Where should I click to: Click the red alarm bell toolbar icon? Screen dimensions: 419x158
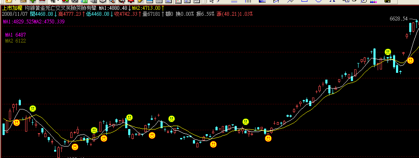[x=131, y=1]
